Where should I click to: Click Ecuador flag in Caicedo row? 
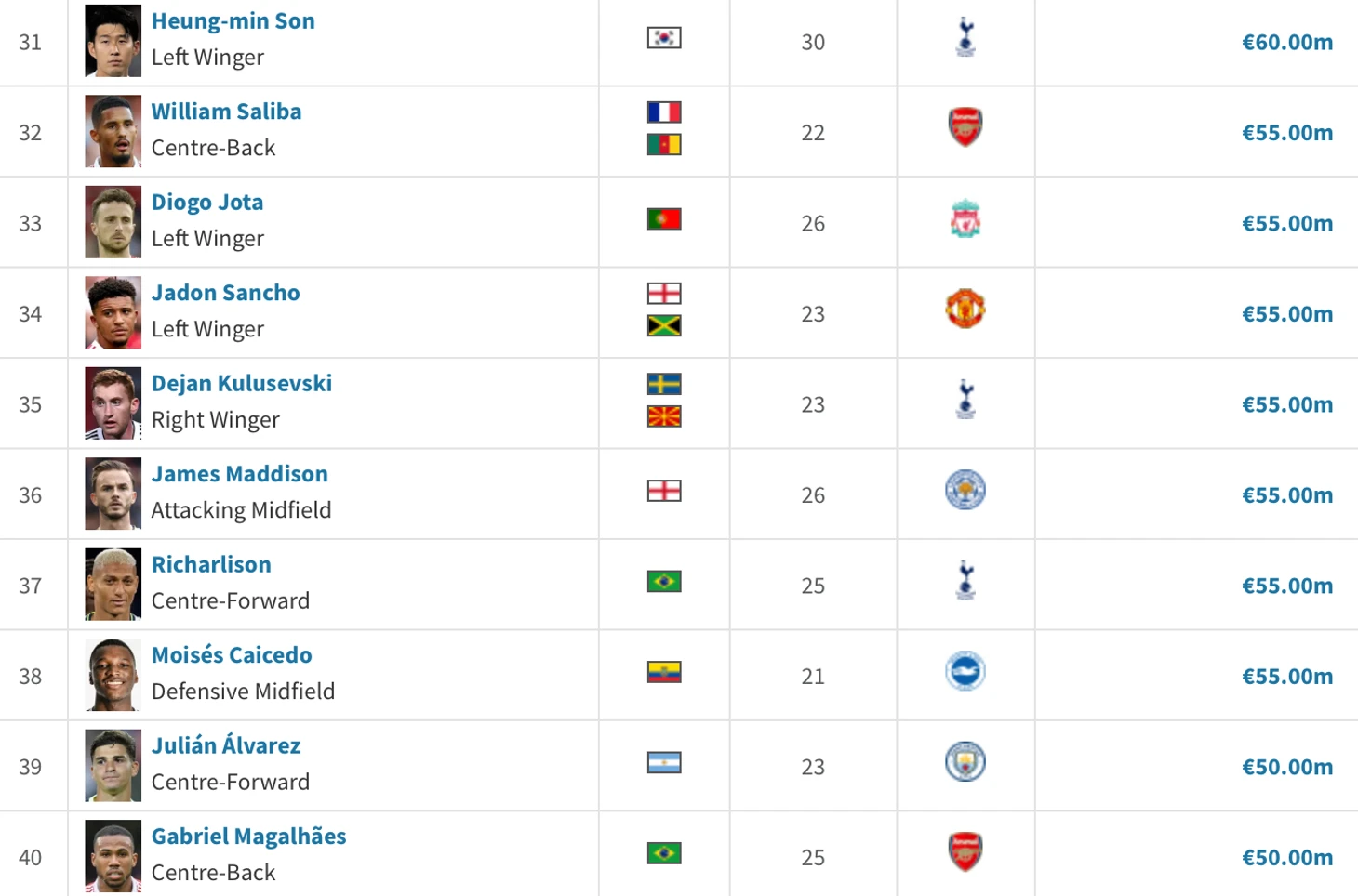click(x=664, y=672)
